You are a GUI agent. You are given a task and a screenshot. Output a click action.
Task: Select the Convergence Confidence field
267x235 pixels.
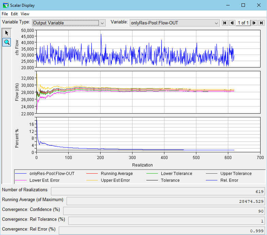(x=164, y=211)
